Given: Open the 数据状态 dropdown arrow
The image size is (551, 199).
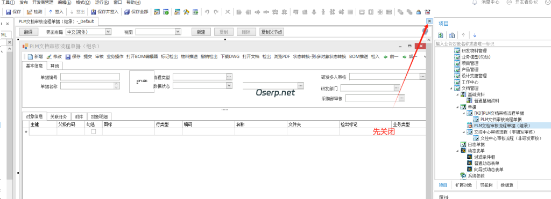Looking at the screenshot, I should pos(229,85).
